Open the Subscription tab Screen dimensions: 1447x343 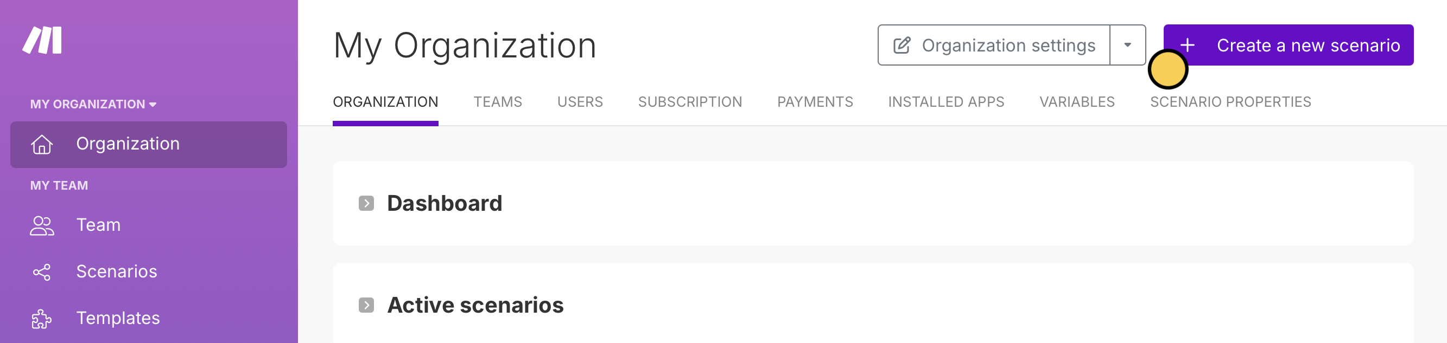click(690, 101)
